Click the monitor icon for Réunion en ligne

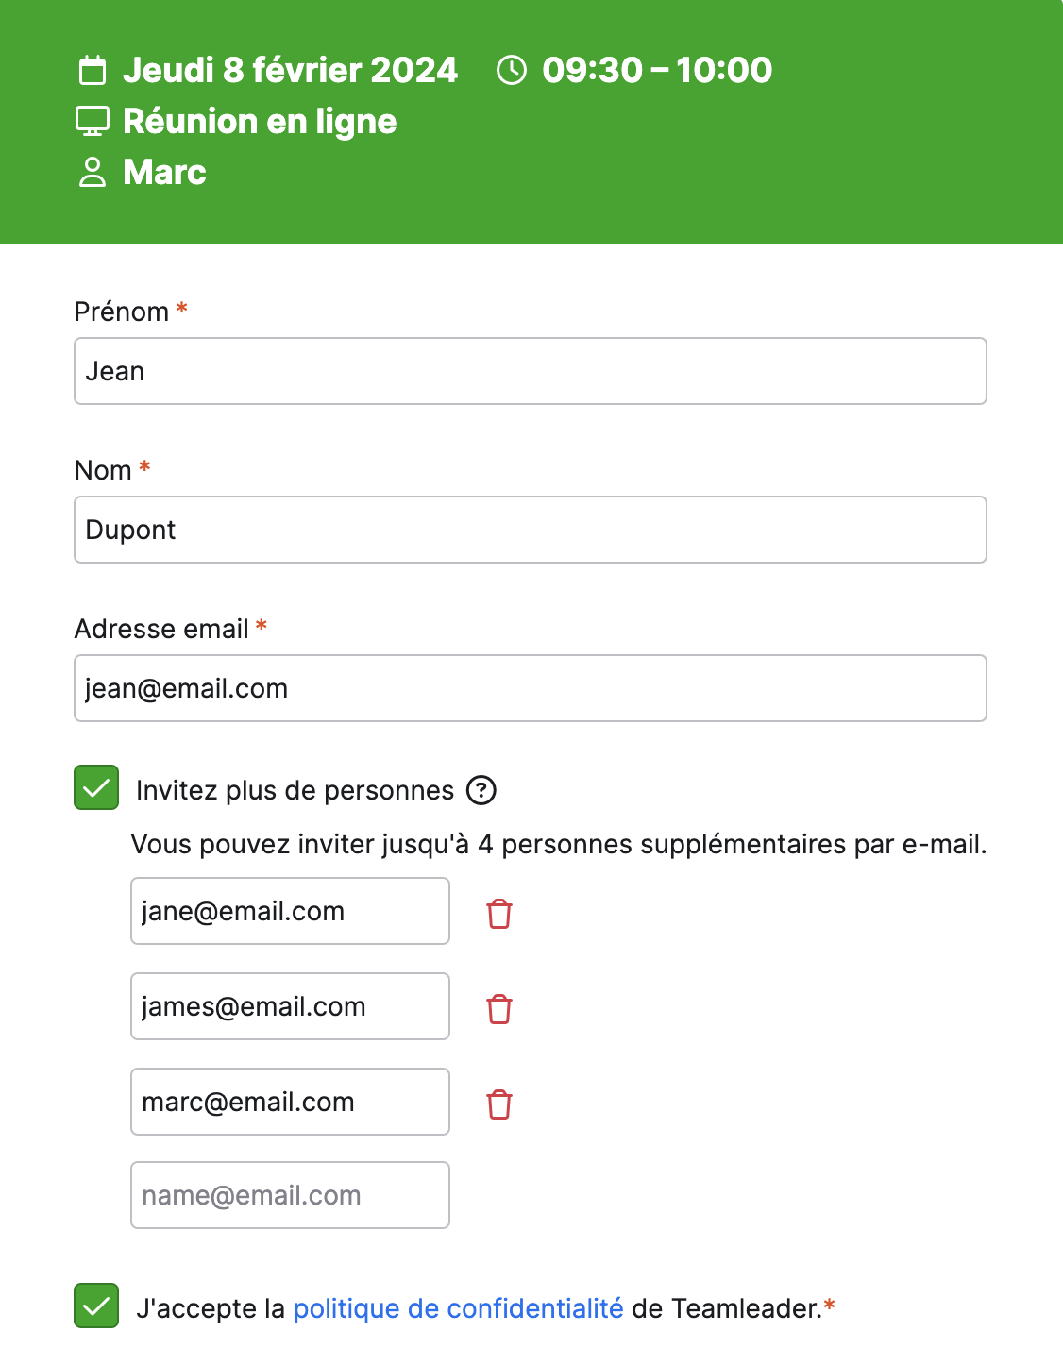point(93,121)
